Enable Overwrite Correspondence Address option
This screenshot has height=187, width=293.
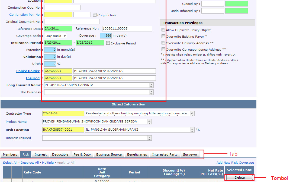point(163,49)
